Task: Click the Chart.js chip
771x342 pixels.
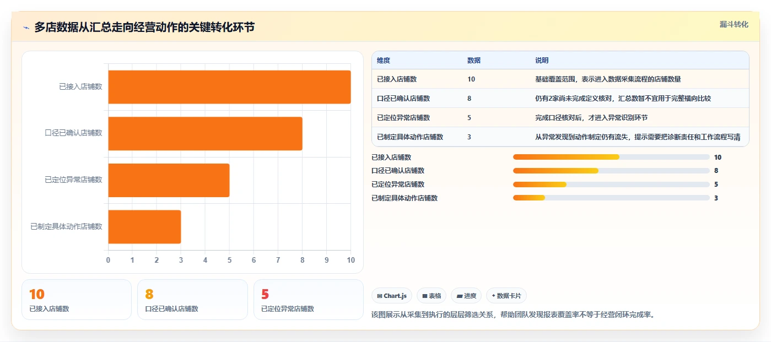Action: 392,296
